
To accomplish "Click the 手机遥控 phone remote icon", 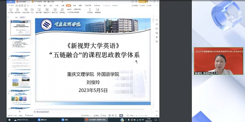I will pos(90,11).
